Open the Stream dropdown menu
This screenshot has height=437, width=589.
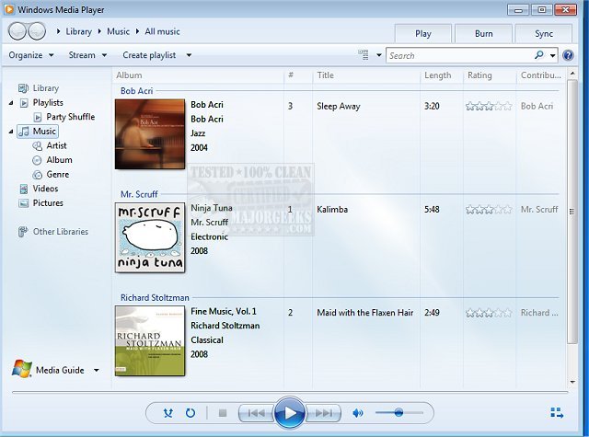pos(87,55)
